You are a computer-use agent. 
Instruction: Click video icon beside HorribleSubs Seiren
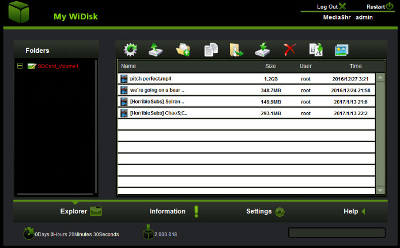point(124,102)
